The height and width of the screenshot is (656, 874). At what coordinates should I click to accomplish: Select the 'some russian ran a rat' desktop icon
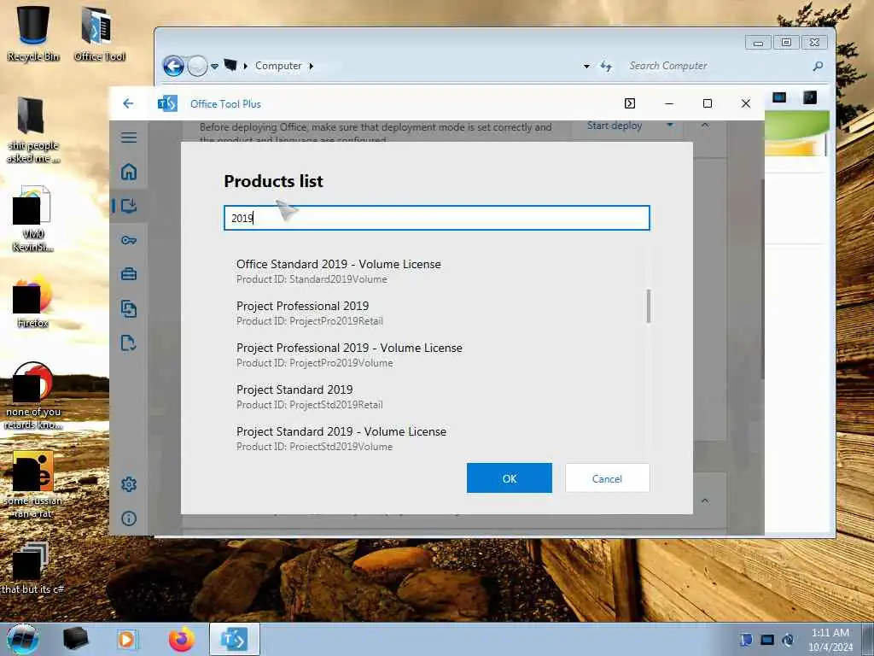(x=33, y=484)
